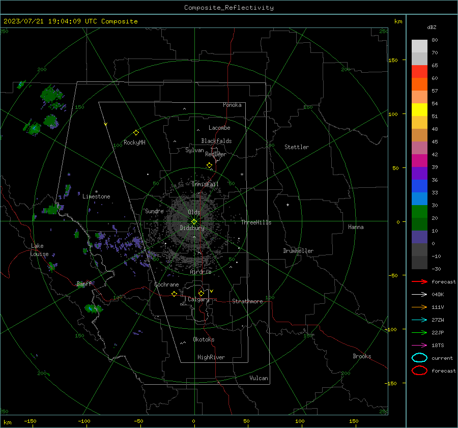
Task: Click the RockyMH label
Action: coord(134,142)
